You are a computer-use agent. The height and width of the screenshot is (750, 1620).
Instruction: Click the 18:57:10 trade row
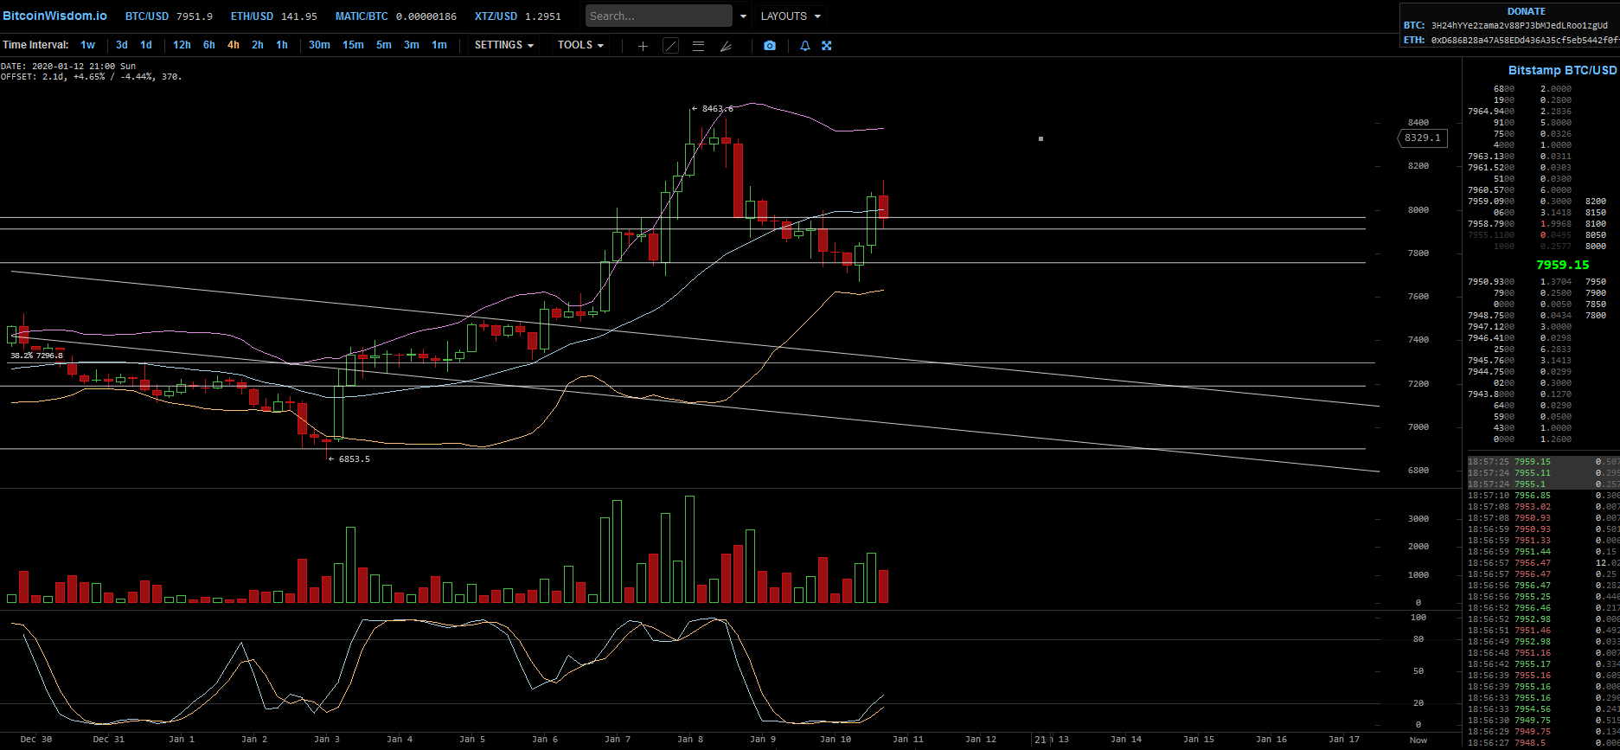pyautogui.click(x=1543, y=496)
